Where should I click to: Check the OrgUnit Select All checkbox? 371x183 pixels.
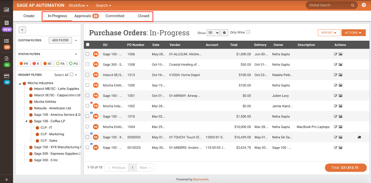click(x=71, y=74)
